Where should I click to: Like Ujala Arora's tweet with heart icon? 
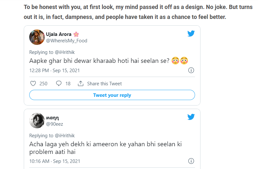(x=33, y=84)
